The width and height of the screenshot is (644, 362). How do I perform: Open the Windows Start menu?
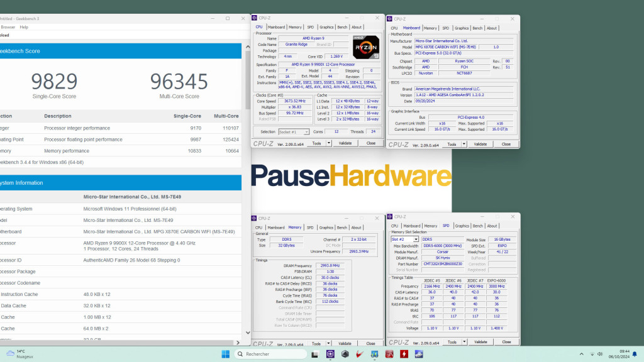(226, 354)
